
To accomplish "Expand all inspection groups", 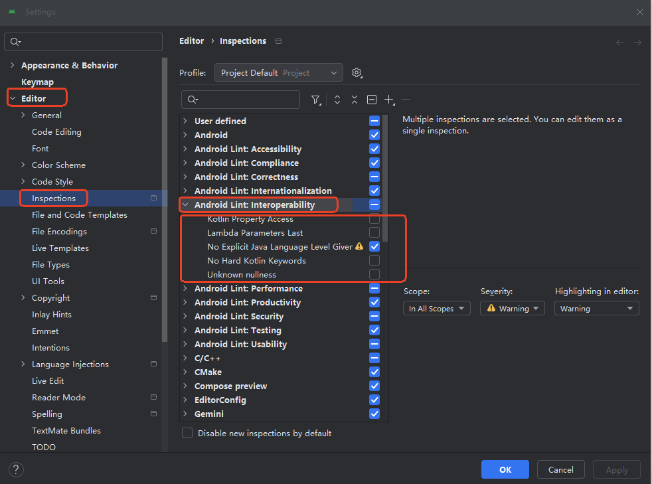I will pos(337,100).
